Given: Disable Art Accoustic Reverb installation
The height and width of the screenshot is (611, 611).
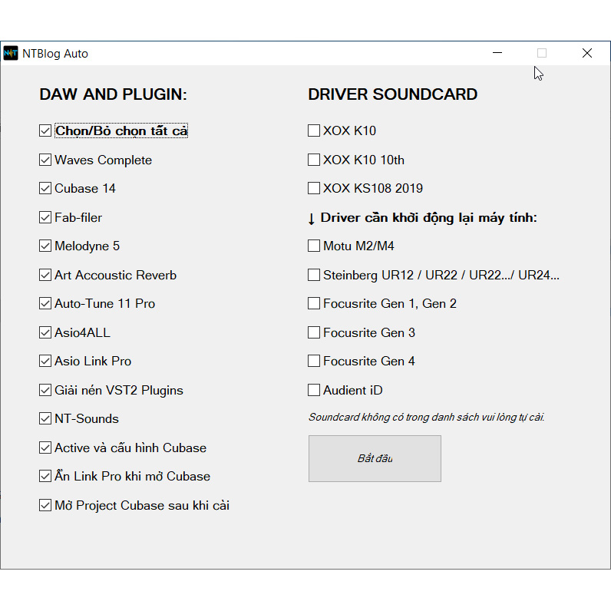Looking at the screenshot, I should [x=45, y=275].
